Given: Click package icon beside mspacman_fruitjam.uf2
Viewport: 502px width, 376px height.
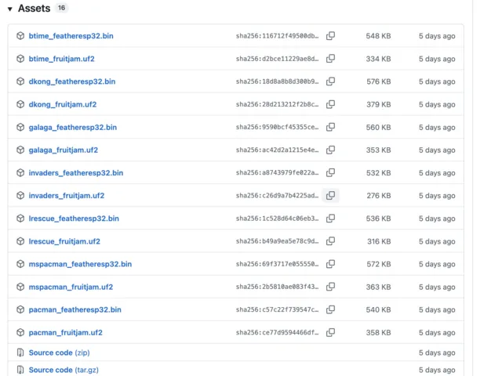Looking at the screenshot, I should click(20, 287).
